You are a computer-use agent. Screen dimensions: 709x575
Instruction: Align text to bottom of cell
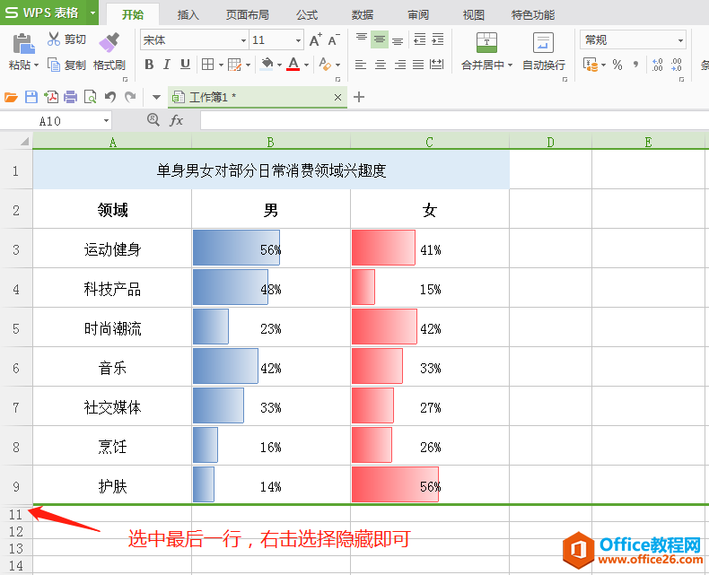(x=398, y=40)
